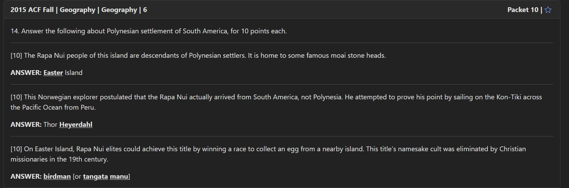Click the underlined Easter answer word
569x188 pixels.
53,73
